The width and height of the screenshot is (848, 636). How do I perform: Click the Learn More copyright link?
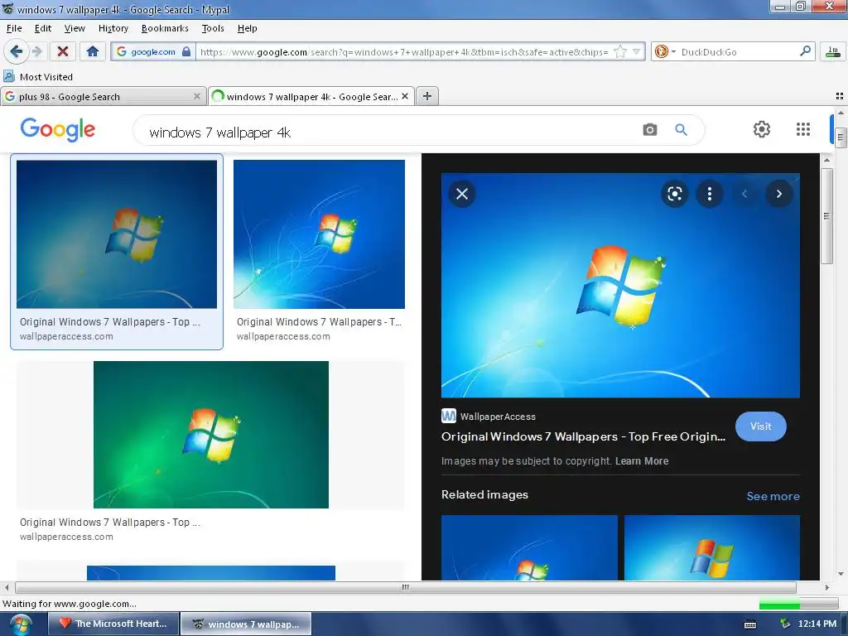(642, 461)
